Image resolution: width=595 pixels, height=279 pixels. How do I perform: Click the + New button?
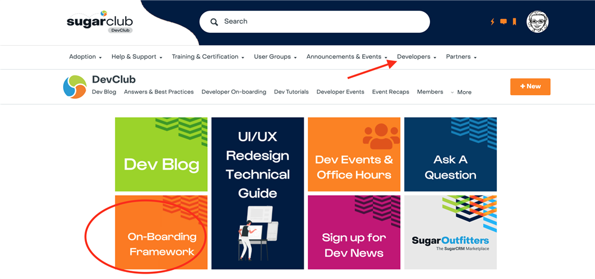530,87
